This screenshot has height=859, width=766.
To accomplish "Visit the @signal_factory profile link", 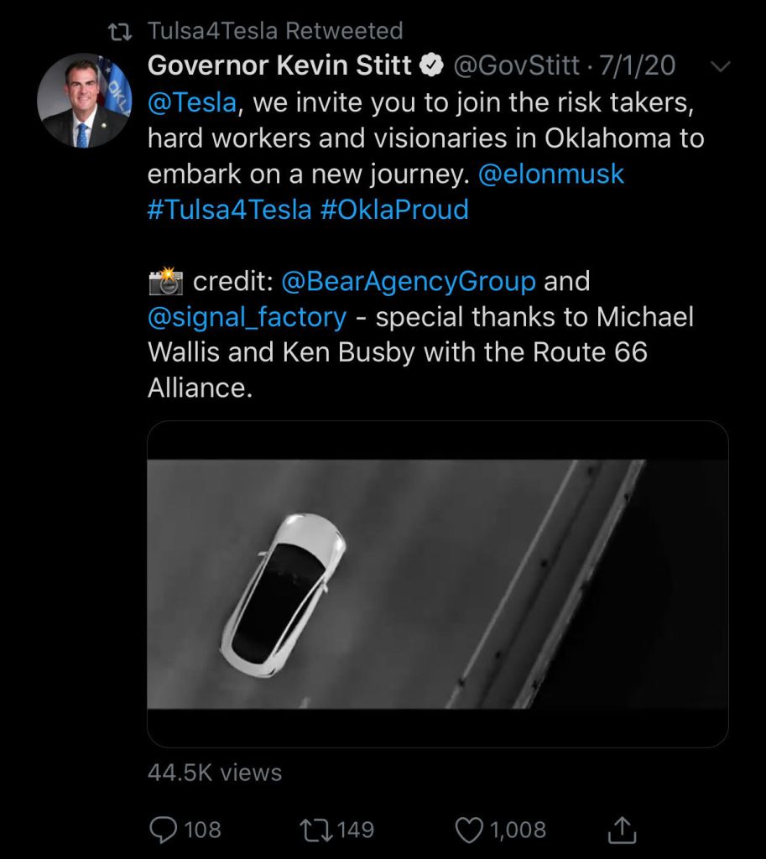I will 247,317.
